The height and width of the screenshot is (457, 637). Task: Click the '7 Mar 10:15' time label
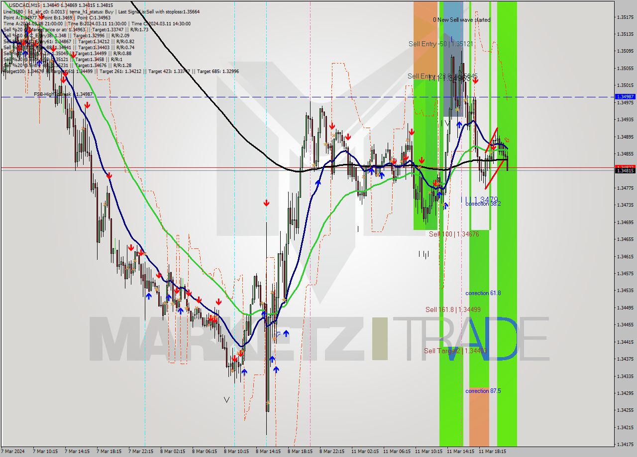(x=46, y=452)
